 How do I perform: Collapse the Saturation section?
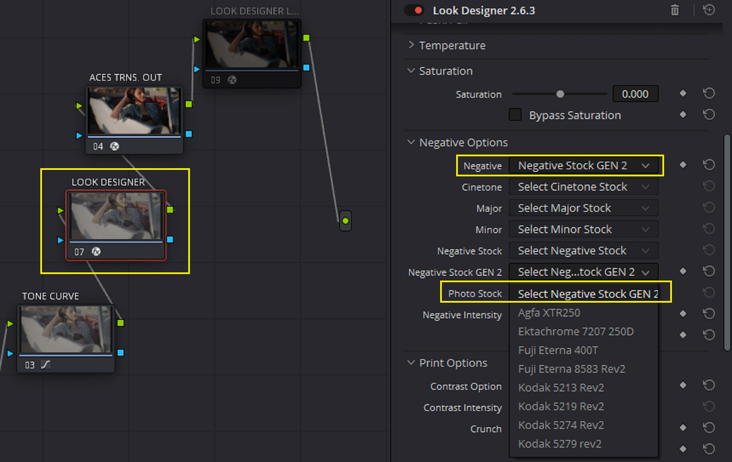[411, 70]
